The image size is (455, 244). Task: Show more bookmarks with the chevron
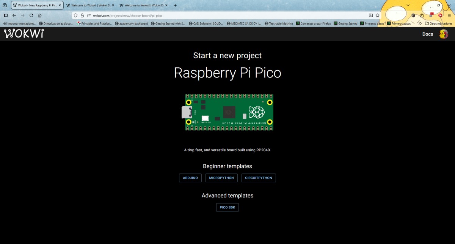click(x=420, y=23)
